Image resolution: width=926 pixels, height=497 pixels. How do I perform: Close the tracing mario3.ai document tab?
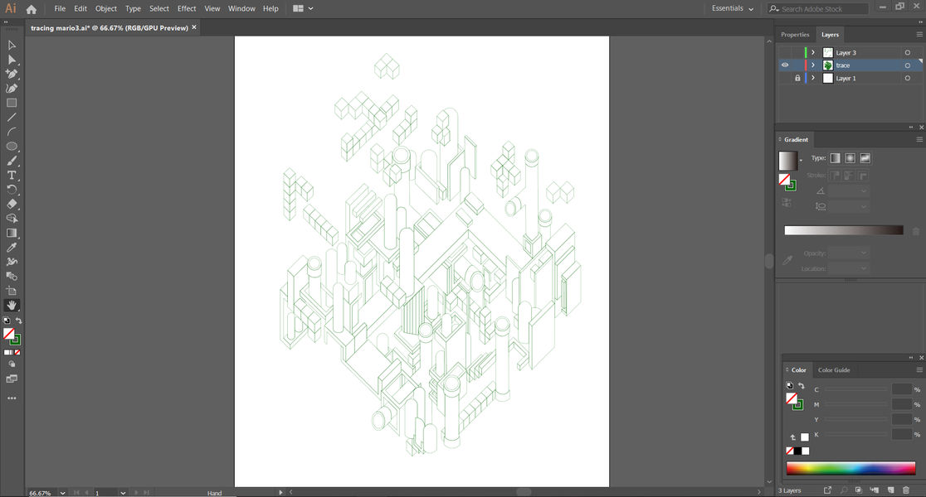pos(193,27)
